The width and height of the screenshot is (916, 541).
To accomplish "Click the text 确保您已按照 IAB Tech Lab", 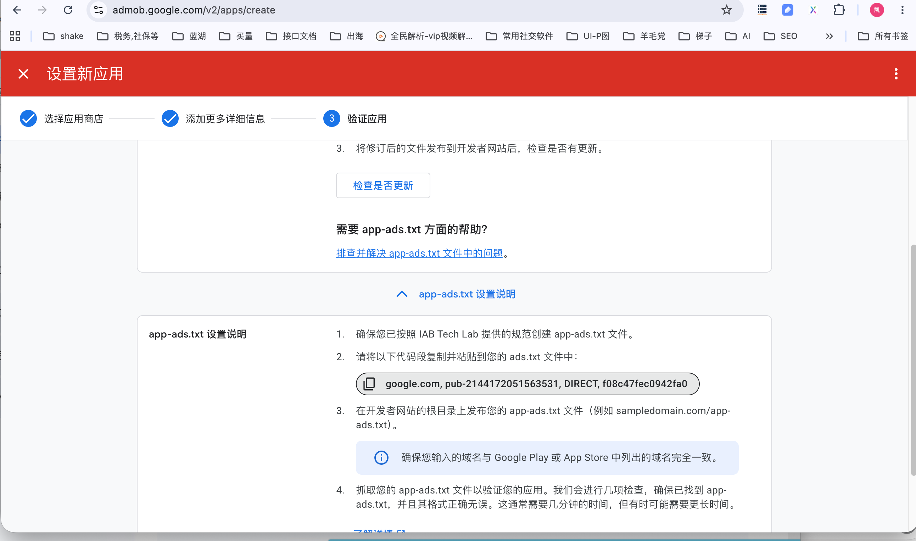I will pyautogui.click(x=417, y=334).
